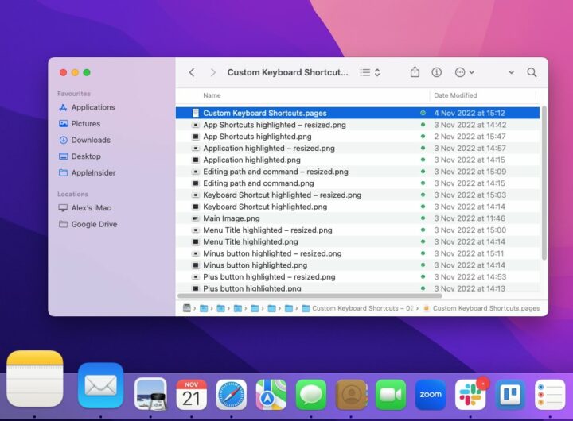Select the Main Image.png file

pyautogui.click(x=231, y=218)
